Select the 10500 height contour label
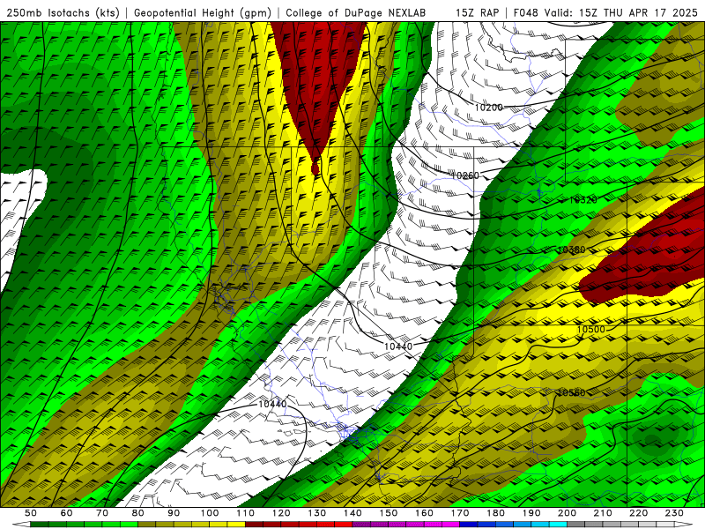Image resolution: width=705 pixels, height=529 pixels. pyautogui.click(x=590, y=329)
